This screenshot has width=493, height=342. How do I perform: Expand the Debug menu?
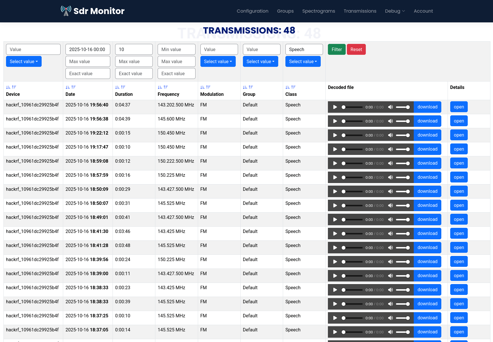click(395, 11)
